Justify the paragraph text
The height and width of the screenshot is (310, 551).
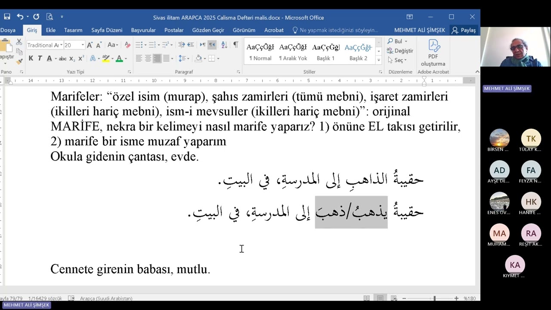coord(166,59)
